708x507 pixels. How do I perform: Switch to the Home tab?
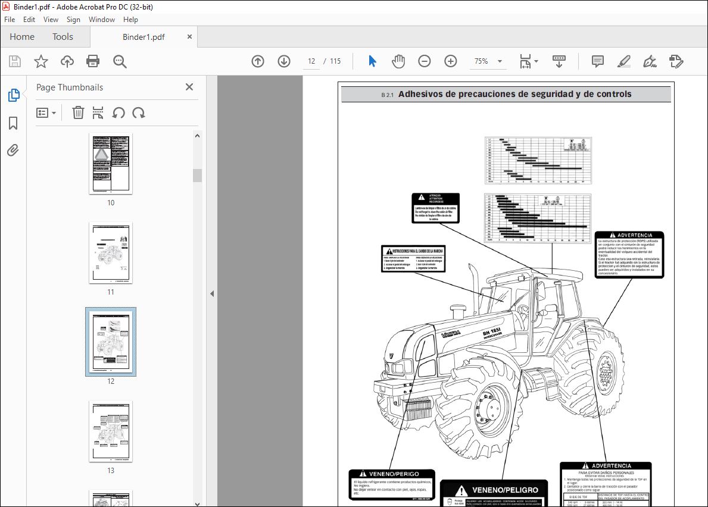coord(22,36)
